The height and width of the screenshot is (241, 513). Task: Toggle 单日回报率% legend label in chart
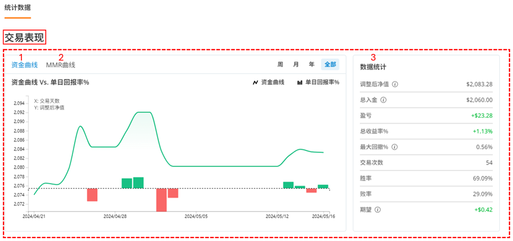(x=322, y=82)
